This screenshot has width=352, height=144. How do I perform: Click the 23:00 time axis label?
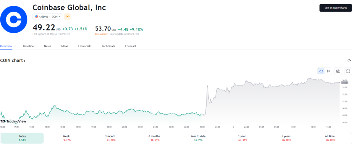[202, 127]
